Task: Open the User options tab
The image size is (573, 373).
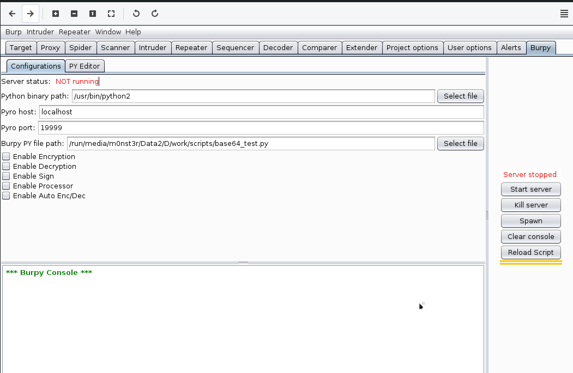Action: coord(469,48)
